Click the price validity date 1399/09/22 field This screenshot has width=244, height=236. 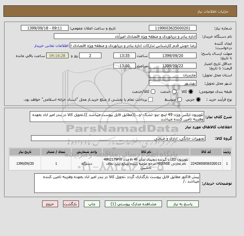point(173,66)
